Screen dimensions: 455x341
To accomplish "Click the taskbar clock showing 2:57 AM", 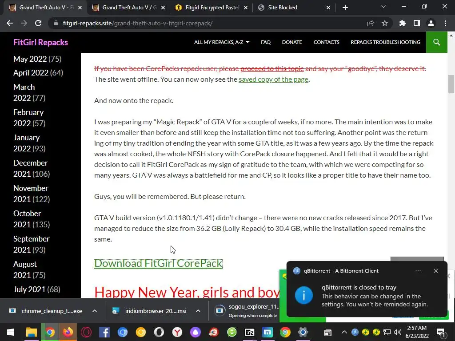I will click(417, 332).
